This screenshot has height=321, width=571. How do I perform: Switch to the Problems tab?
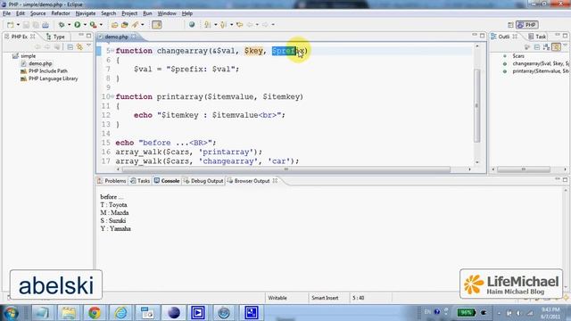point(112,181)
